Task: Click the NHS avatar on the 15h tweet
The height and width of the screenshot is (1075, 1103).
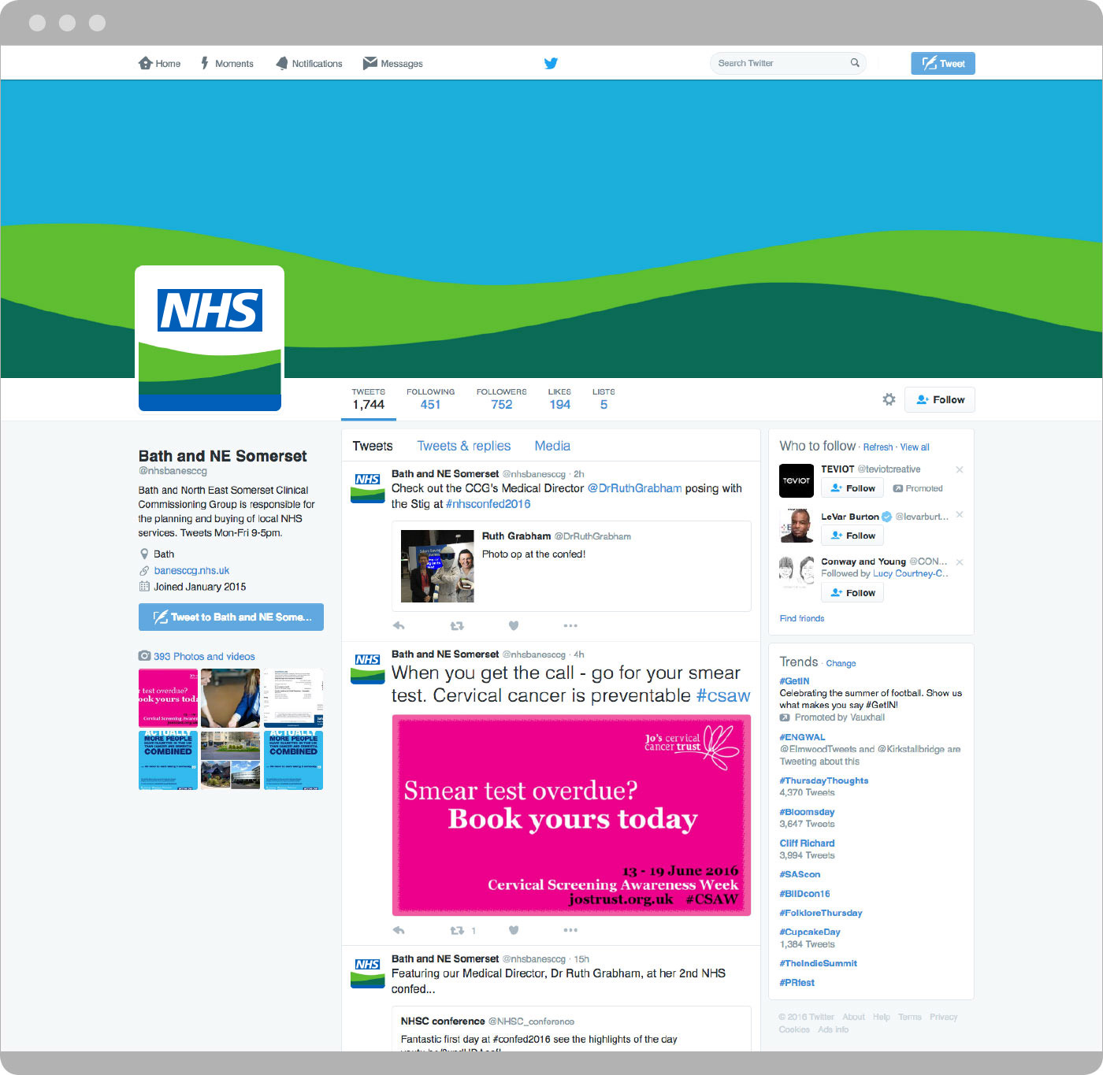Action: pos(367,973)
